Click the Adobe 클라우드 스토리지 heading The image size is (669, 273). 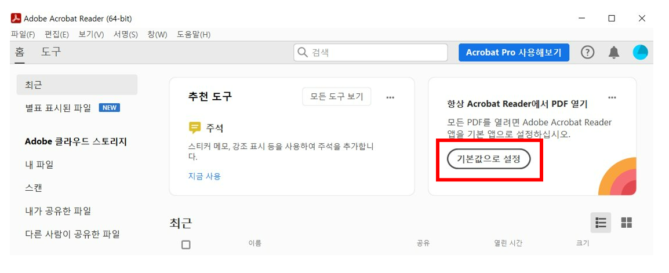click(76, 141)
